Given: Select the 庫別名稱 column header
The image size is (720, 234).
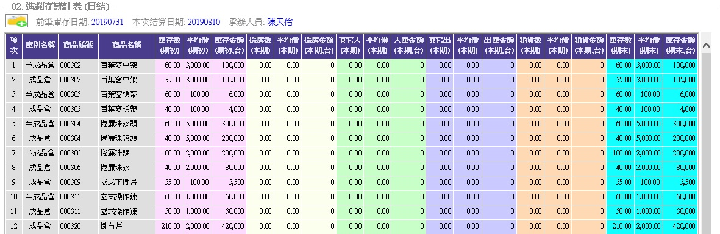Looking at the screenshot, I should (40, 46).
